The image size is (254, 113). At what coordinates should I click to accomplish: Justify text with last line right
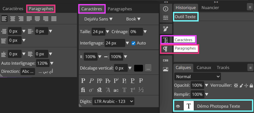tap(46, 19)
